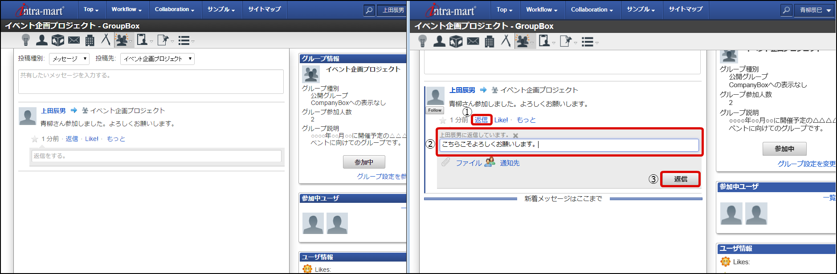Click the compass tools icon in left window toolbar
This screenshot has height=274, width=837.
click(x=106, y=40)
